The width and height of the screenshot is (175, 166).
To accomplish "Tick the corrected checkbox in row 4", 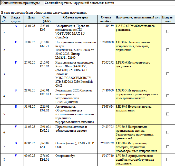I will 168,96.
